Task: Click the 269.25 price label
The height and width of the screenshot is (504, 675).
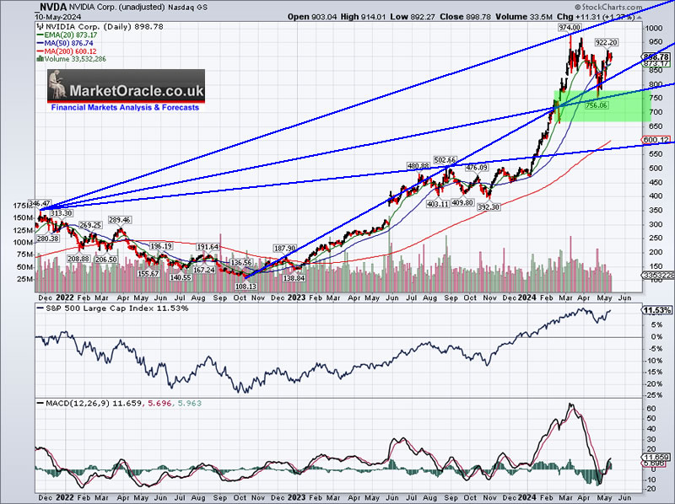Action: coord(90,225)
